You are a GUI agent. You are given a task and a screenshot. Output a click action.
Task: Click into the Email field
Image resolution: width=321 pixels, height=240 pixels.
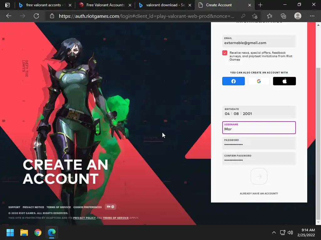coord(259,41)
